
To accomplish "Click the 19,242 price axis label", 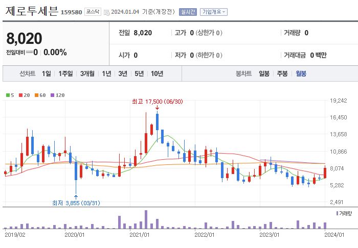I will tap(339, 101).
